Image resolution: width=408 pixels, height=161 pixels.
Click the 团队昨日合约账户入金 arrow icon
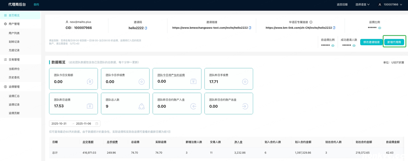coord(193,106)
